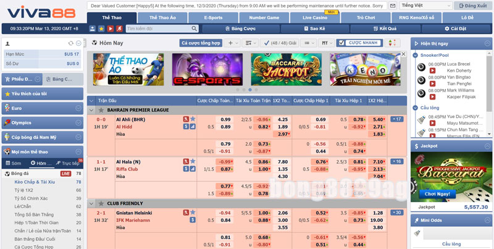Open the list view dropdown
This screenshot has width=494, height=249.
coord(308,43)
